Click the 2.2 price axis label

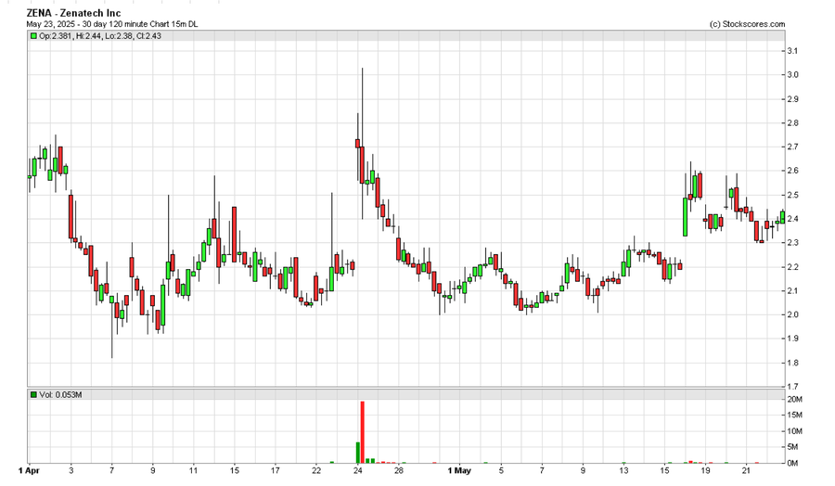point(792,267)
